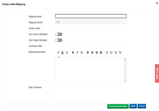Insert a bulleted list
Screen dimensions: 159x111
click(111, 52)
